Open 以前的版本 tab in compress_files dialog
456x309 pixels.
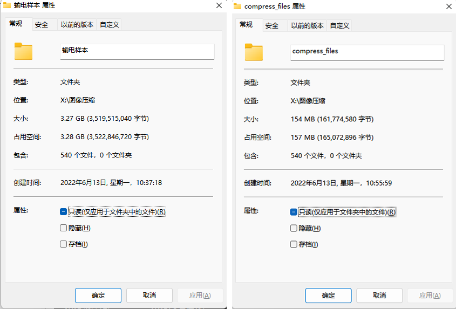click(x=307, y=25)
